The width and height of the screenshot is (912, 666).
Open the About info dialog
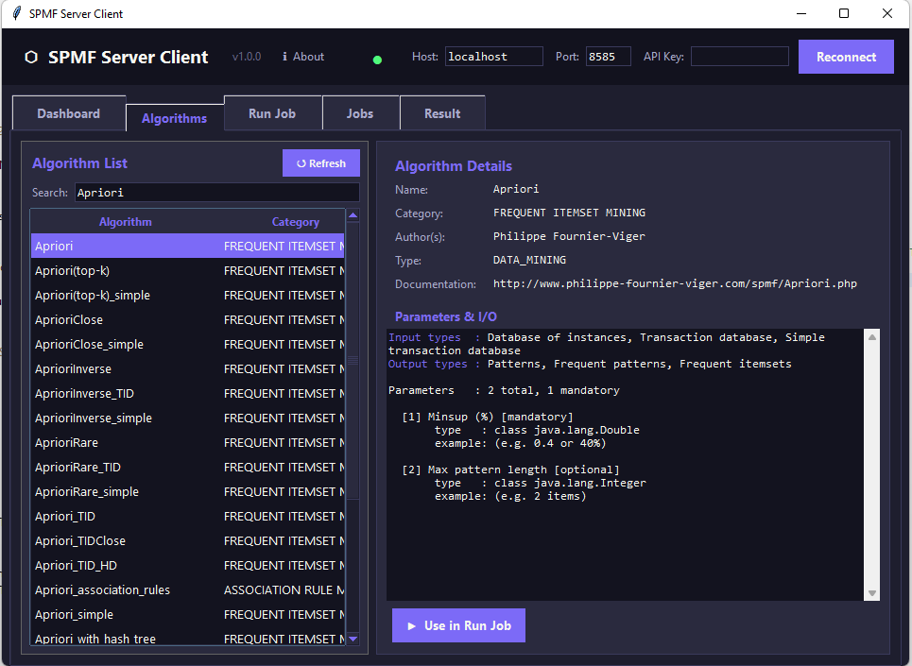click(303, 57)
